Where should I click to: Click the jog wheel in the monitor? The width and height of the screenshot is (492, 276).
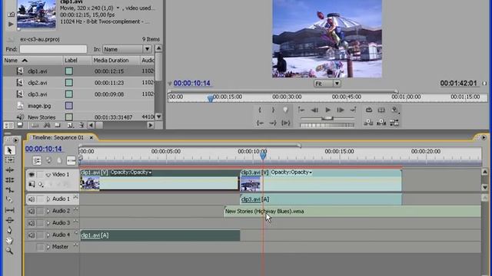[327, 125]
